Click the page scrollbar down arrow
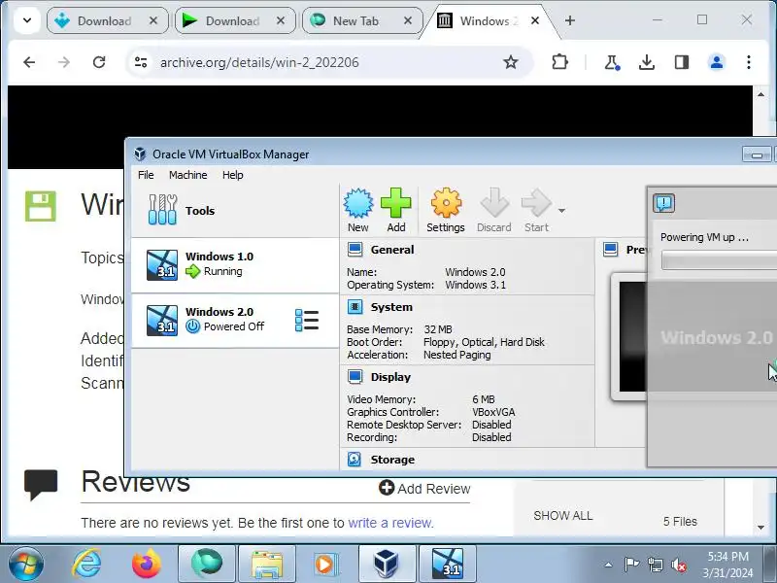Screen dimensions: 777x583 pos(760,527)
